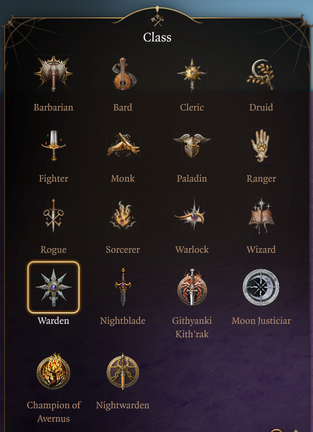Screen dimensions: 313x432
Task: Choose the Ranger paw-hand icon
Action: click(x=261, y=146)
